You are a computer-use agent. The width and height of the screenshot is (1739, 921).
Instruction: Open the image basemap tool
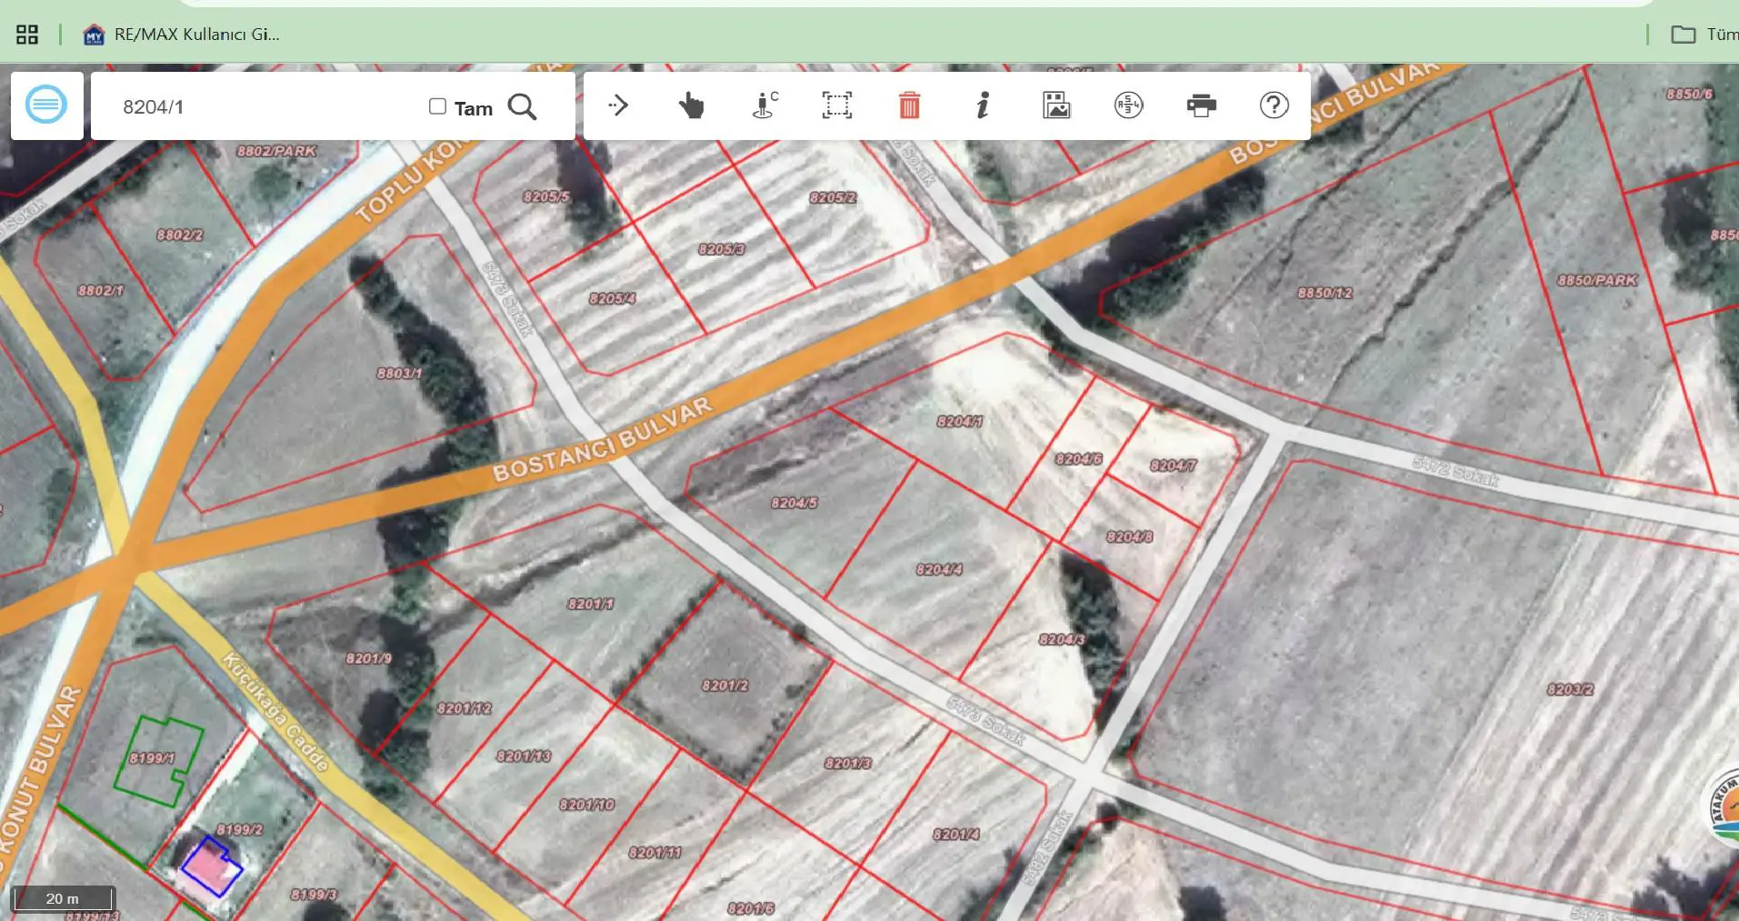tap(1055, 105)
